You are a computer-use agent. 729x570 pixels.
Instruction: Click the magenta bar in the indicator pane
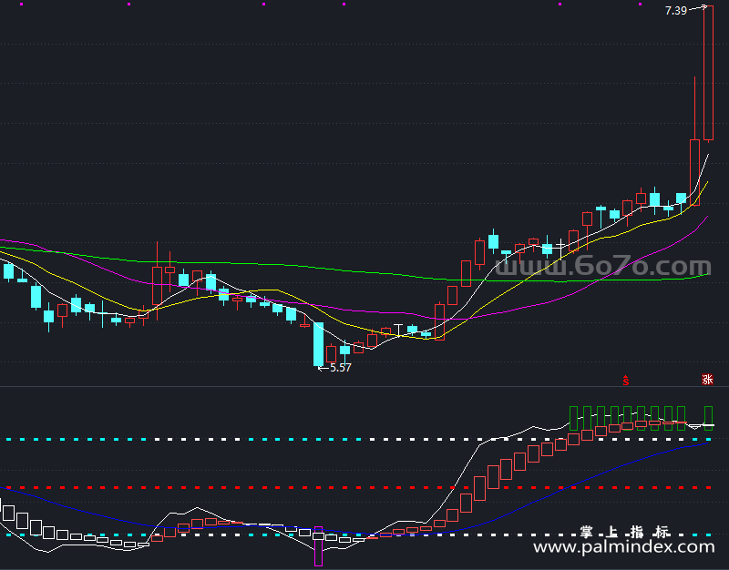click(318, 545)
